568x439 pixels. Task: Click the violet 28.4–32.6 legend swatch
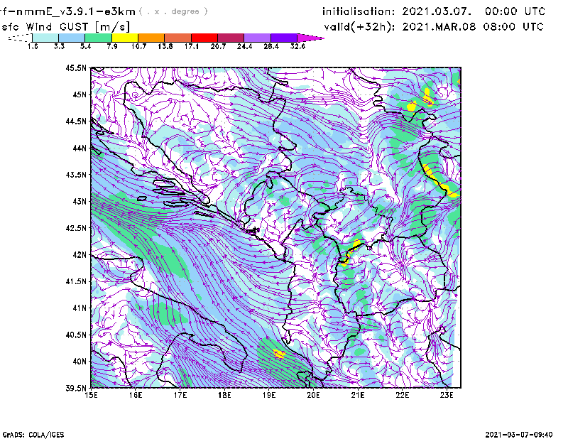(283, 38)
